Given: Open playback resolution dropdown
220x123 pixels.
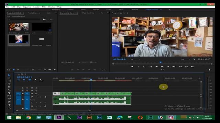Looking at the screenshot, I should (x=186, y=59).
